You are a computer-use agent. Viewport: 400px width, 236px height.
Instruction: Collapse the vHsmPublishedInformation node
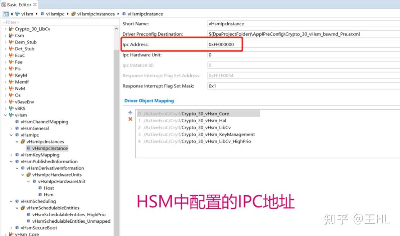[x=11, y=161]
